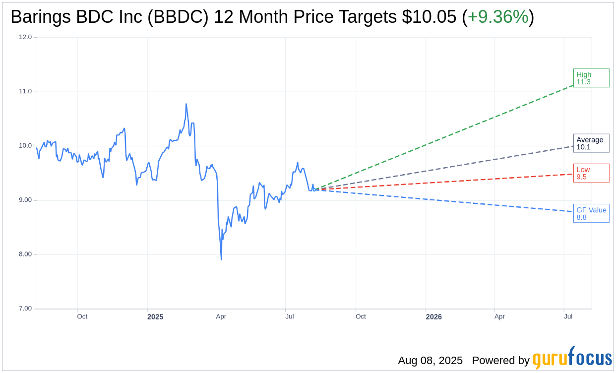Click the 8.00 y-axis tick label
616x373 pixels.
pyautogui.click(x=25, y=254)
